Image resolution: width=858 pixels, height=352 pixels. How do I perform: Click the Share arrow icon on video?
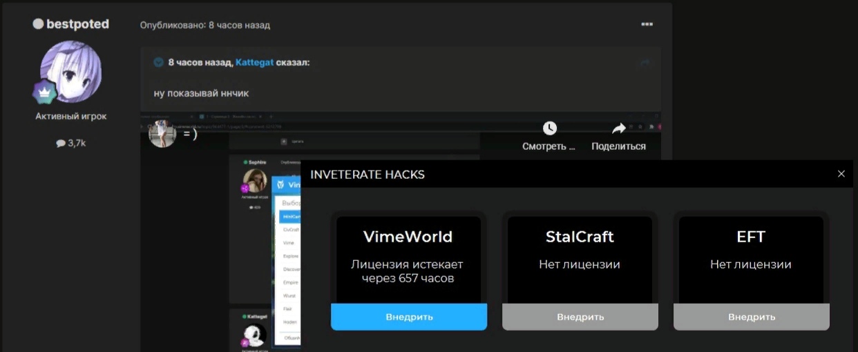coord(618,128)
